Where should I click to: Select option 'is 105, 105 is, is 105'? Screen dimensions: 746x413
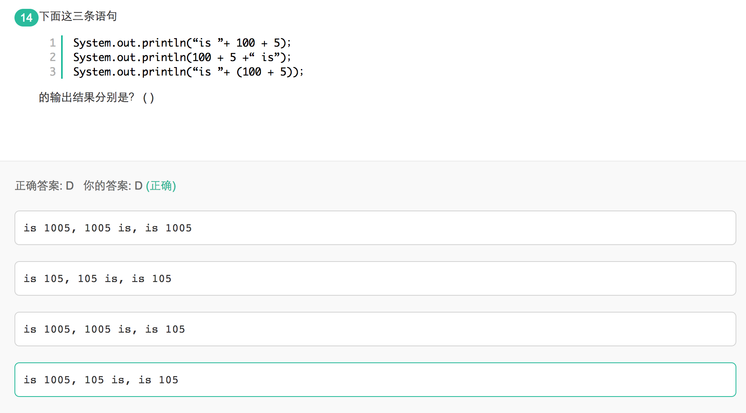tap(375, 278)
